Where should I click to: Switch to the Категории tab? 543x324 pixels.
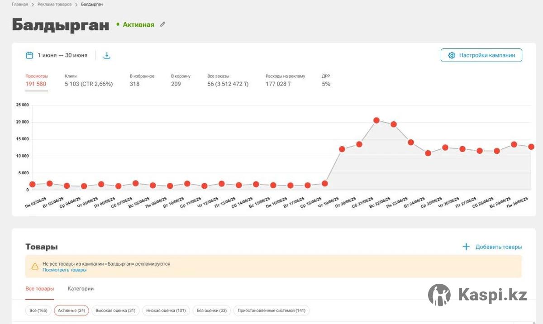pos(81,289)
